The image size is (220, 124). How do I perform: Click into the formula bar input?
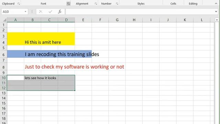pos(140,11)
